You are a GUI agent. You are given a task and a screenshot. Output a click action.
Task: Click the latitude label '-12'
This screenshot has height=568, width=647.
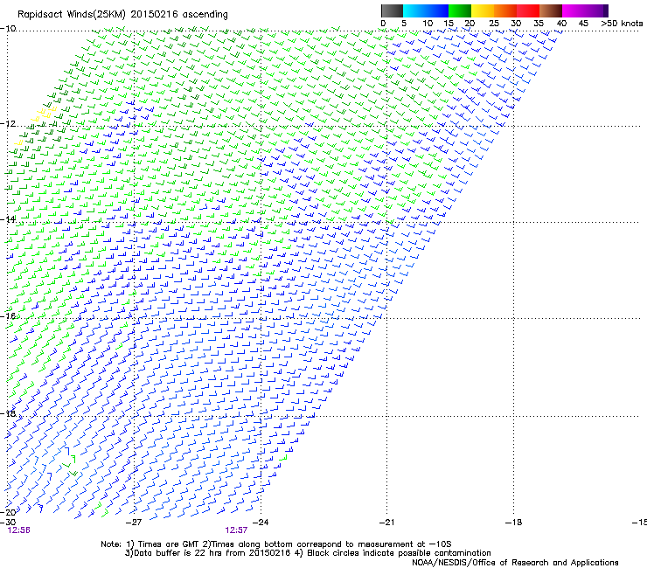[8, 124]
